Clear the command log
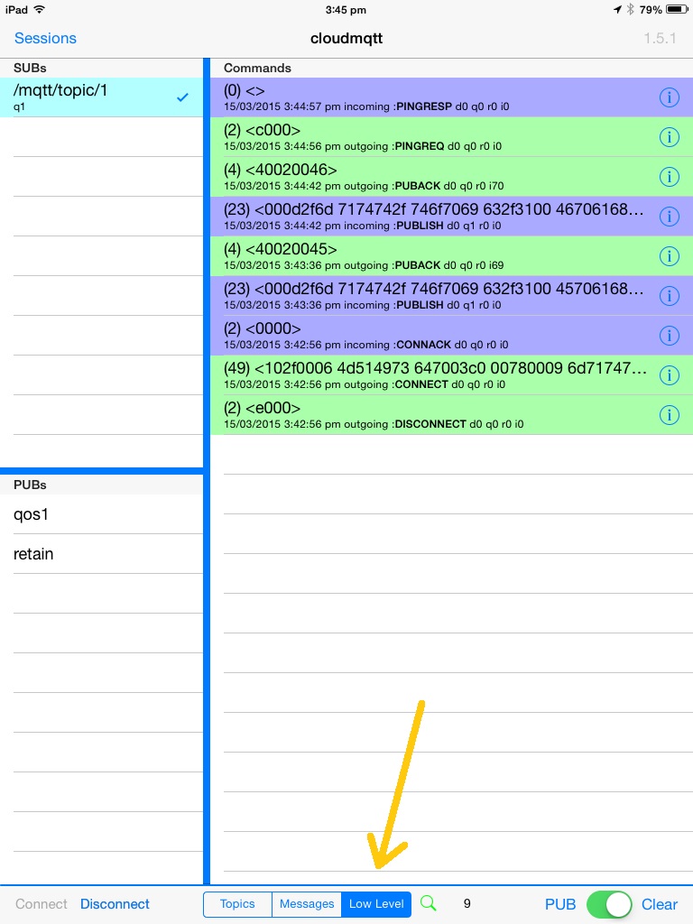 [x=659, y=904]
